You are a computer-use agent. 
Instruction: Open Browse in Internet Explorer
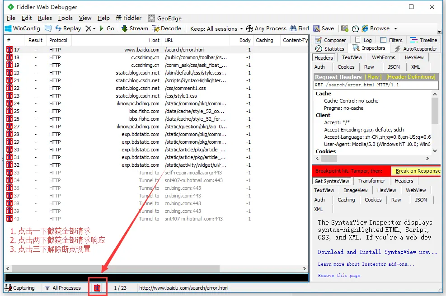(x=376, y=28)
